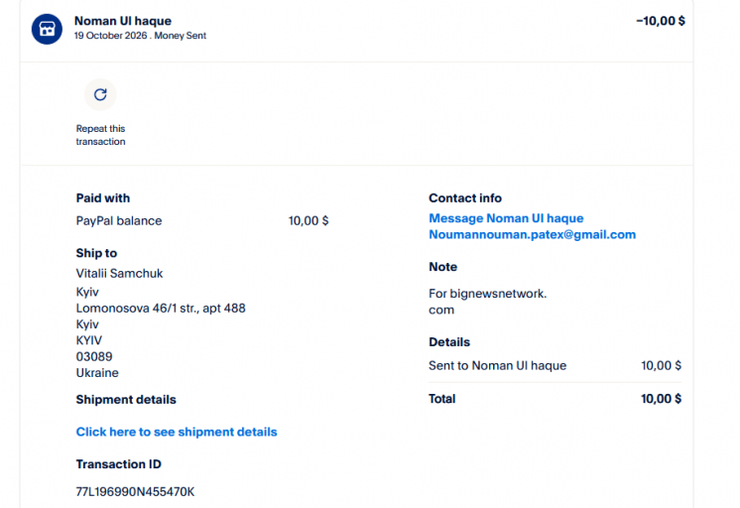This screenshot has height=508, width=740.
Task: Click the Noman Ul haque header name
Action: 123,21
